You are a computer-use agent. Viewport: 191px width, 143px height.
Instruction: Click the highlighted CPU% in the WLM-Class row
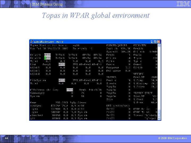[70, 90]
